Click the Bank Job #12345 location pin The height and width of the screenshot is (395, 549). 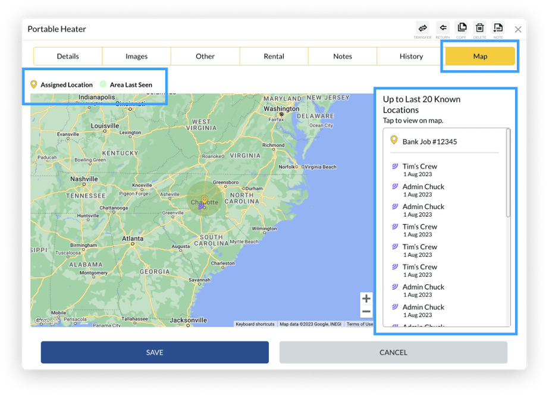click(393, 142)
